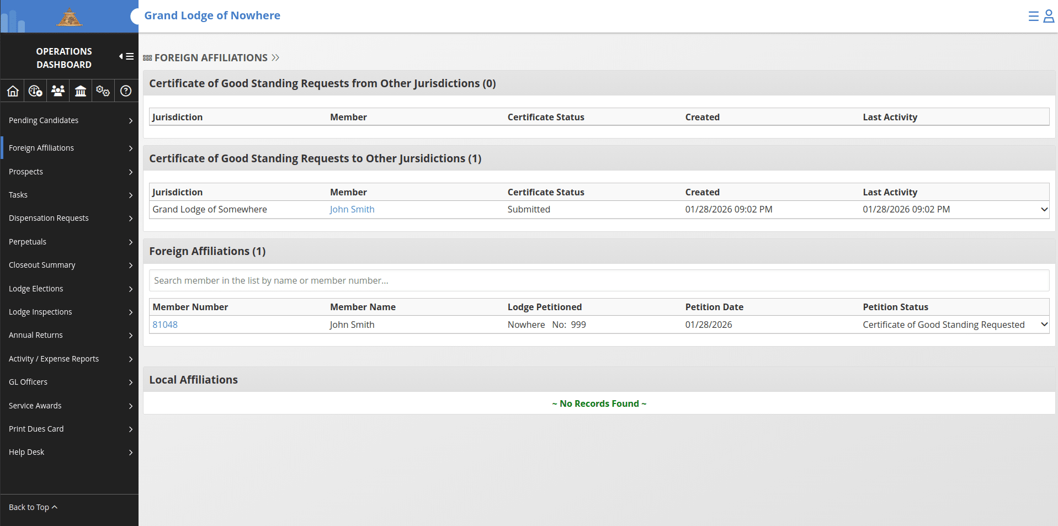
Task: Click 'Nowhere No: 999' lodge cell
Action: click(x=547, y=325)
